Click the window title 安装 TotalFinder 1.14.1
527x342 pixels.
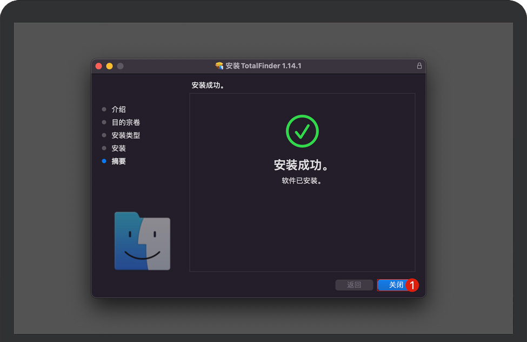(263, 66)
